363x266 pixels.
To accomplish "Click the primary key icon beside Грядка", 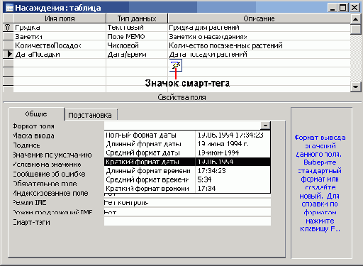I will coord(8,28).
